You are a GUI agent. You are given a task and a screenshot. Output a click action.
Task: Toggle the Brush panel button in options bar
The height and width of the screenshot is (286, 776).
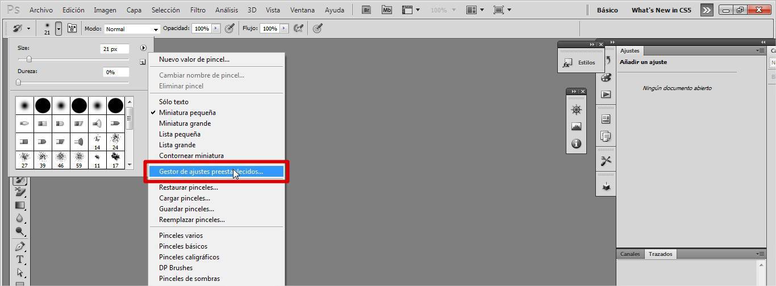click(72, 28)
